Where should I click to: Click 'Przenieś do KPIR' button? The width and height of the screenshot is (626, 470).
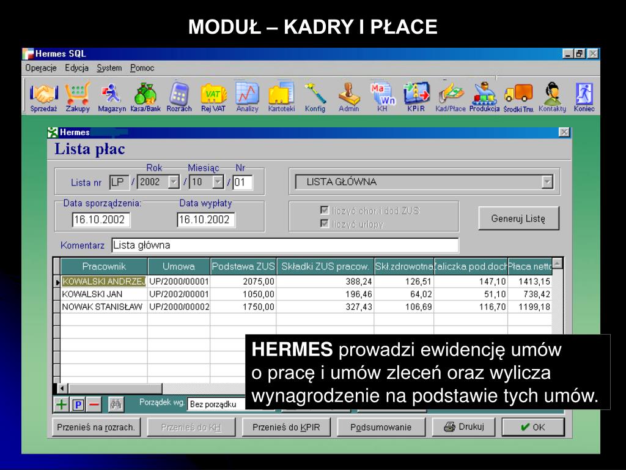pos(286,427)
